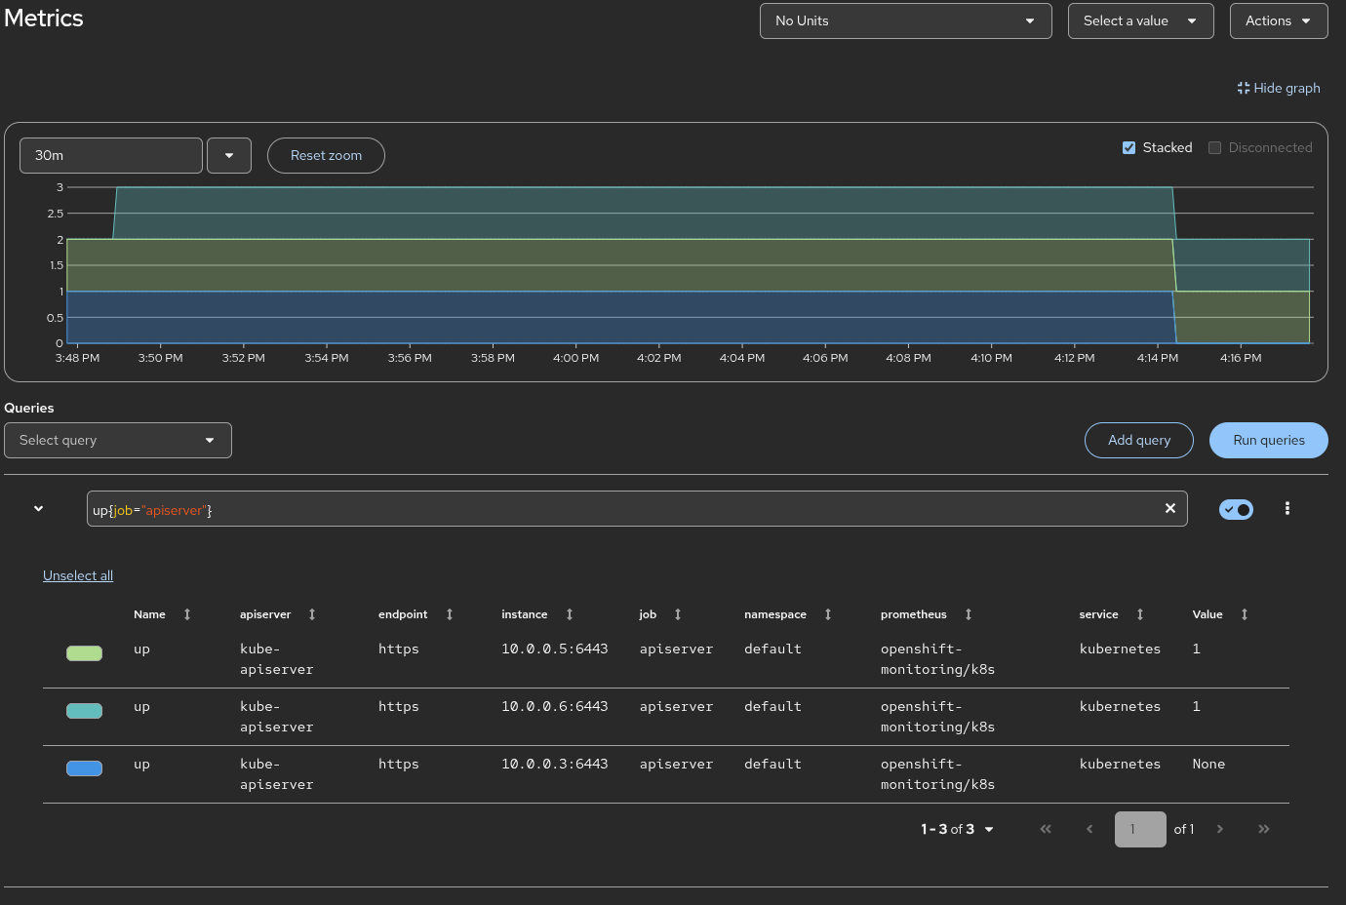The image size is (1346, 905).
Task: Disable the query toggle switch
Action: pos(1236,509)
